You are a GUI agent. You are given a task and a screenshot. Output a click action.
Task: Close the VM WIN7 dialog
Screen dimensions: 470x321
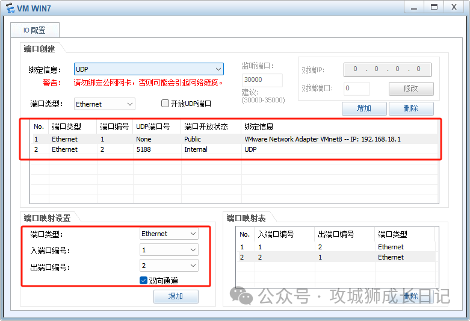pos(454,7)
